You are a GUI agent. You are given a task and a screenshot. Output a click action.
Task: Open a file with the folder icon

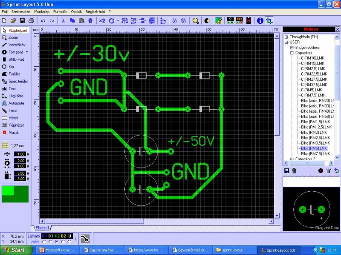click(13, 21)
